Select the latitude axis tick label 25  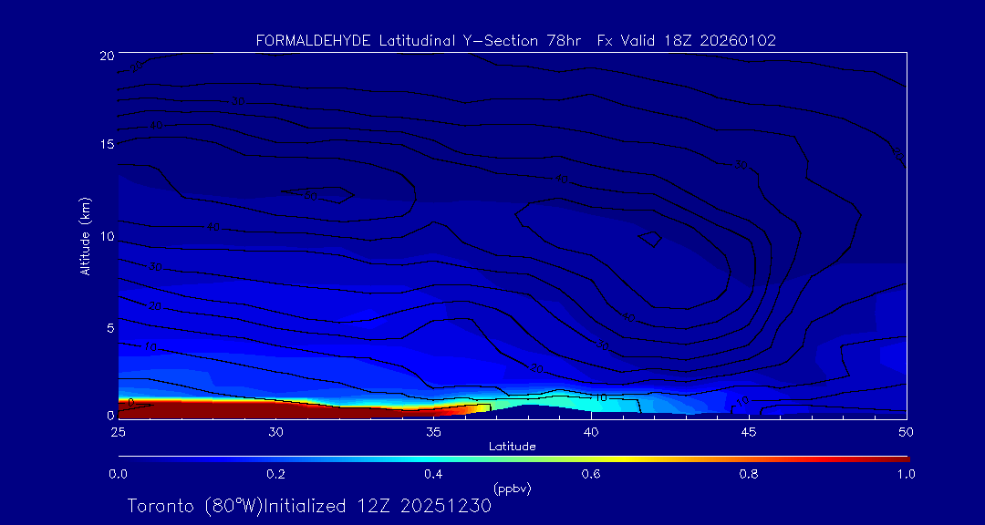[118, 431]
